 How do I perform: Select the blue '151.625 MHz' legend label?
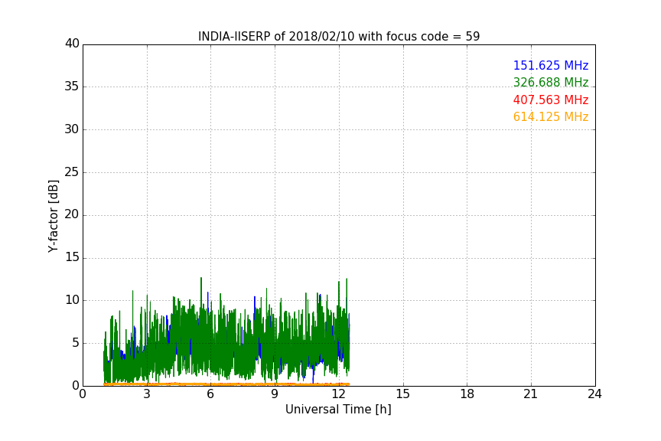551,65
